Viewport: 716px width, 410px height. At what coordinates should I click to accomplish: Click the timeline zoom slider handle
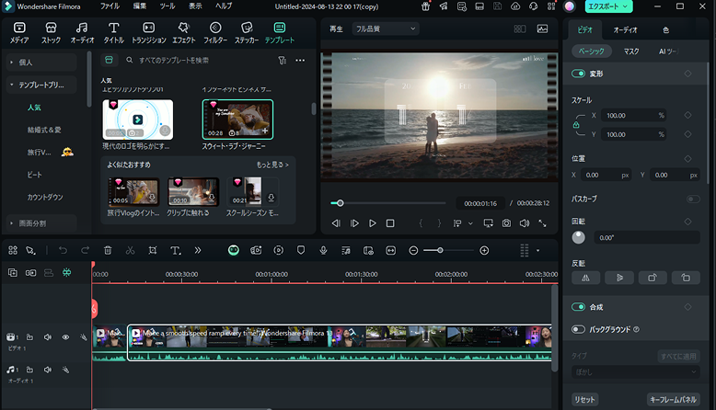click(440, 250)
